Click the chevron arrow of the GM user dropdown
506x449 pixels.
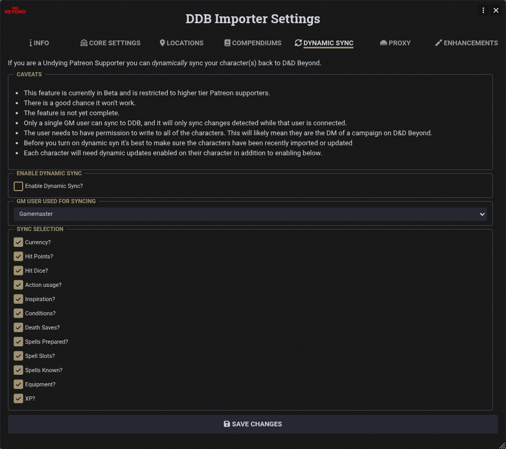[482, 214]
